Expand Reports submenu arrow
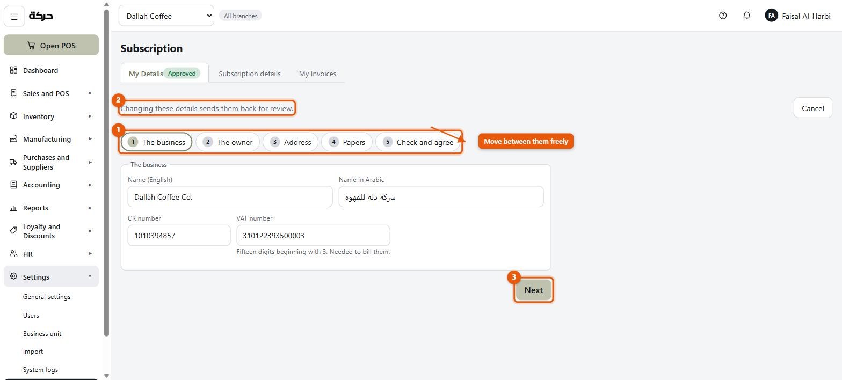Screen dimensions: 842x380 pyautogui.click(x=90, y=208)
